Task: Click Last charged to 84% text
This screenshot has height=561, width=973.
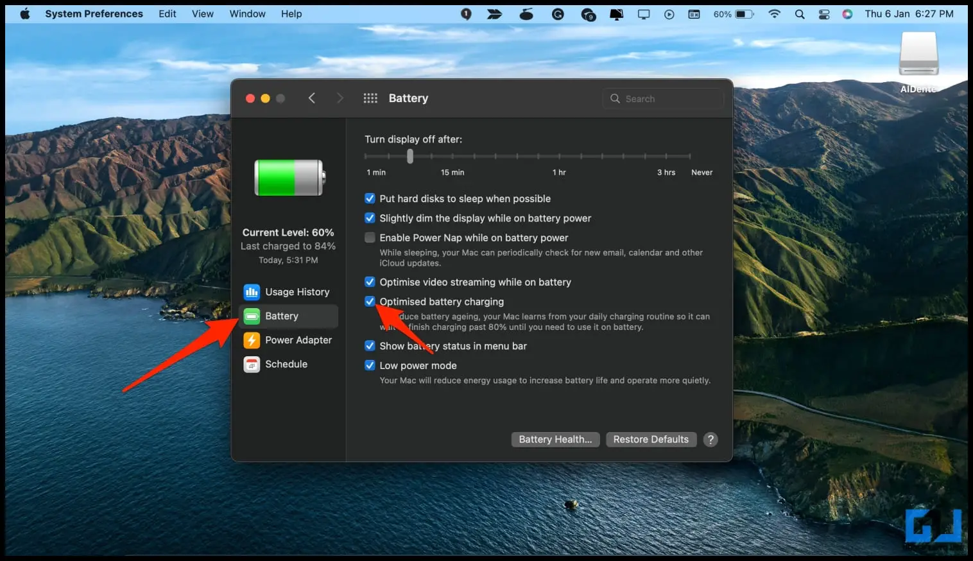Action: 288,246
